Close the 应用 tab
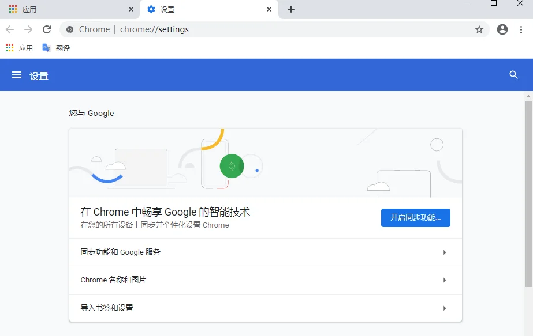 pos(131,9)
